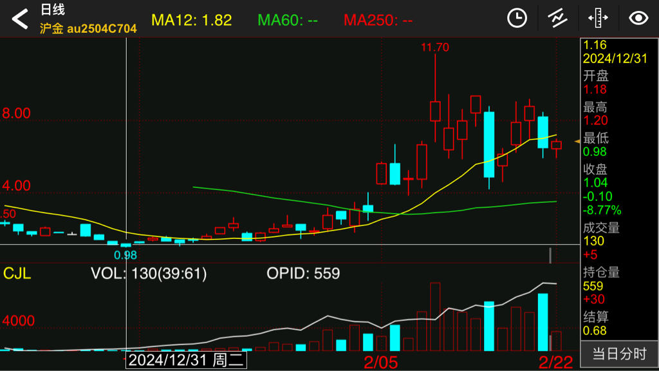
Task: Open the chart indicator lines icon
Action: pos(557,18)
